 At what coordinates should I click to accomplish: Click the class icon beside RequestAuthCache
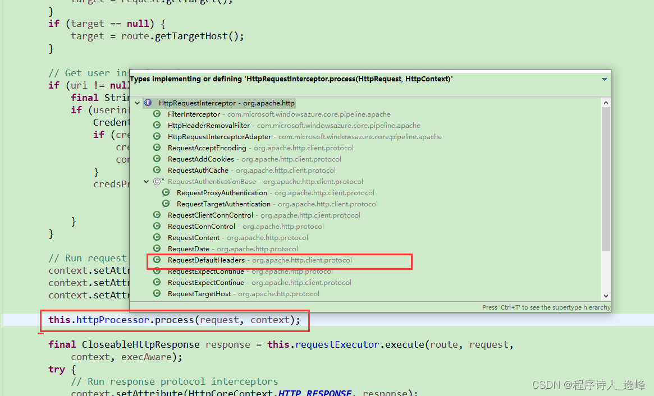[157, 170]
